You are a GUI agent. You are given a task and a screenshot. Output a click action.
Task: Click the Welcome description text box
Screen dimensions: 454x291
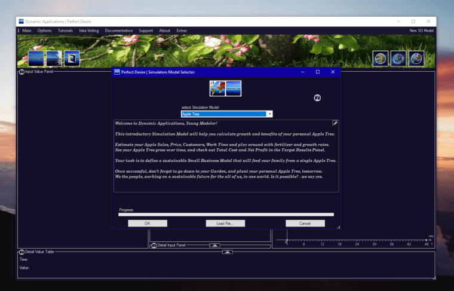point(226,156)
